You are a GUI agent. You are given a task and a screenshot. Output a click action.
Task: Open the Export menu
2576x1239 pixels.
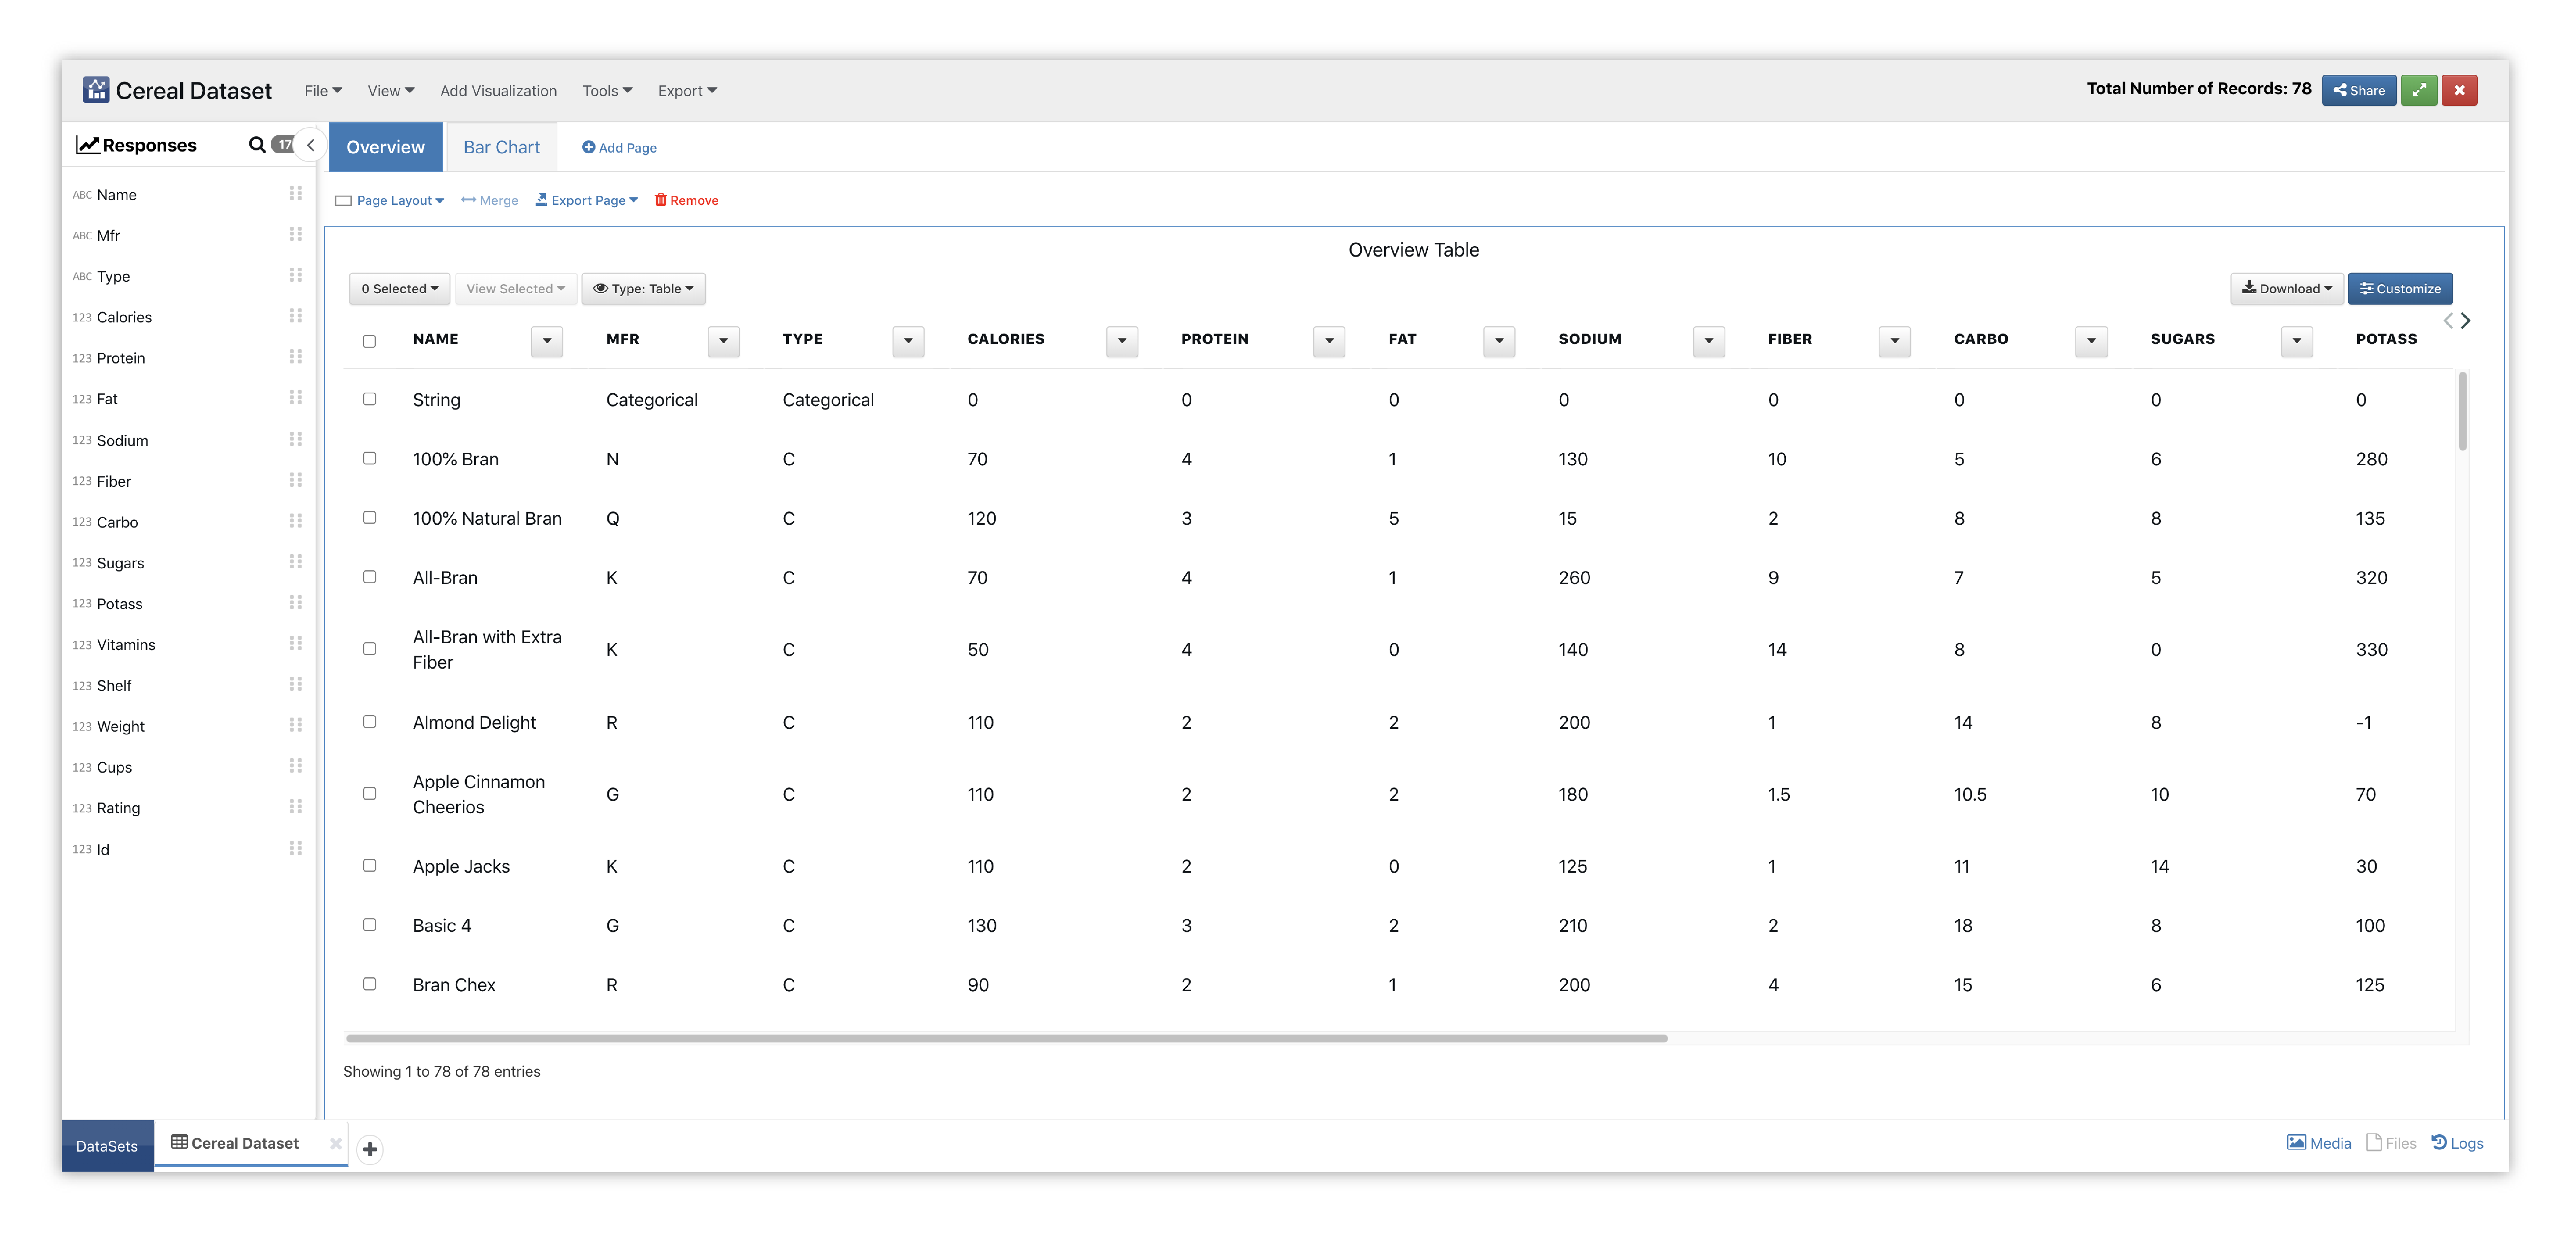point(688,91)
